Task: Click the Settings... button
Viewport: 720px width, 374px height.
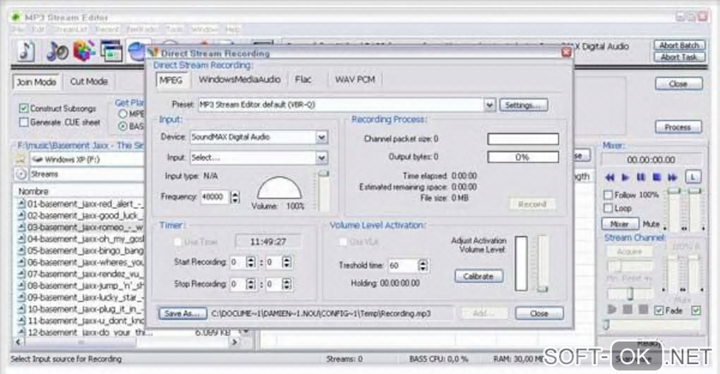Action: pyautogui.click(x=523, y=105)
